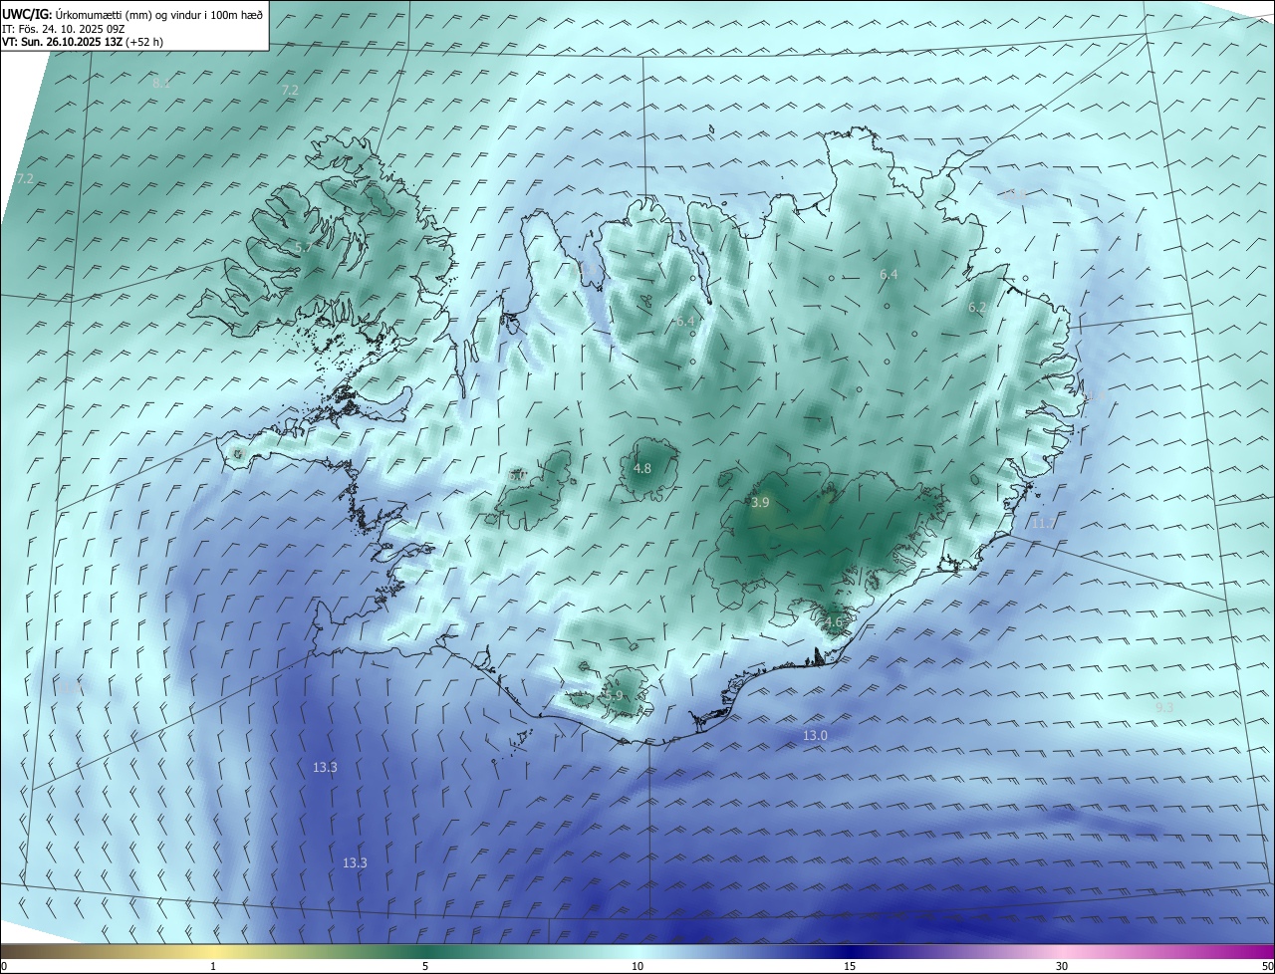This screenshot has height=974, width=1275.
Task: Click the 6.4 value on the northern peninsula ridges
Action: point(684,321)
